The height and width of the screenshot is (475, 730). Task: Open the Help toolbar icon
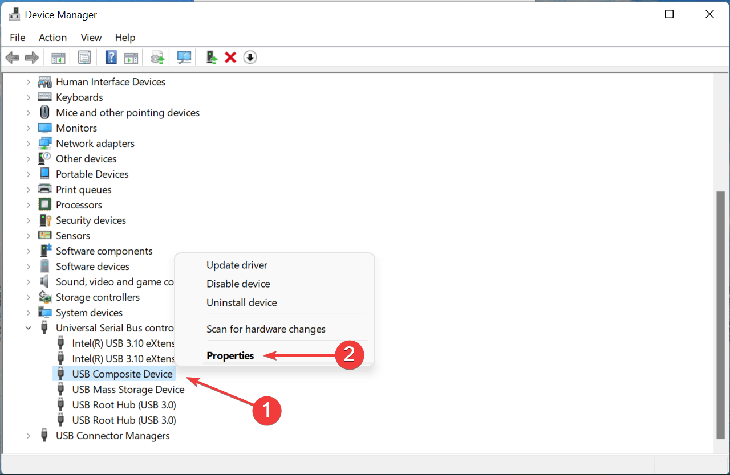[x=112, y=58]
